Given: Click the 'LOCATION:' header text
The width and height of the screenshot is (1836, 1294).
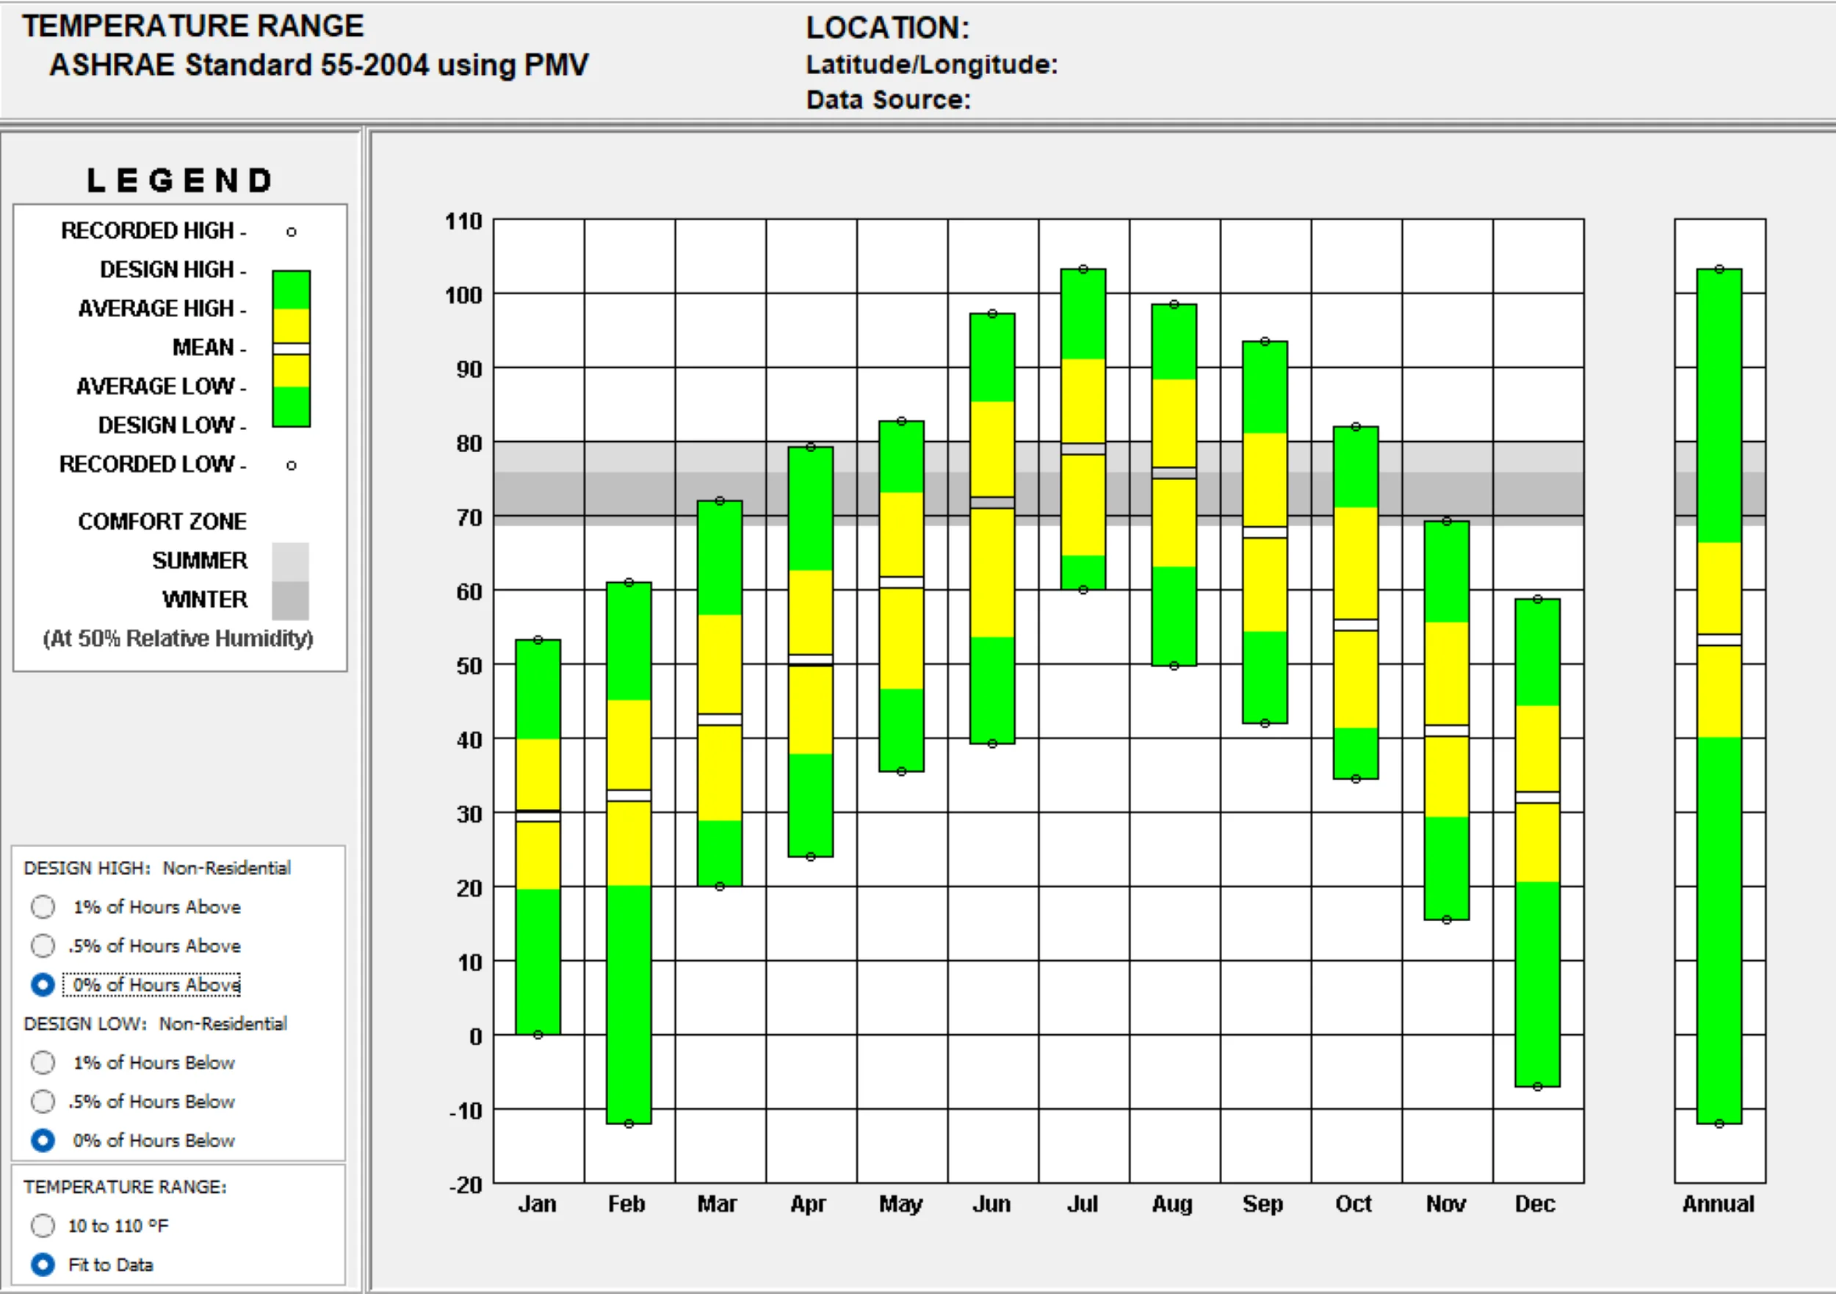Looking at the screenshot, I should tap(888, 28).
